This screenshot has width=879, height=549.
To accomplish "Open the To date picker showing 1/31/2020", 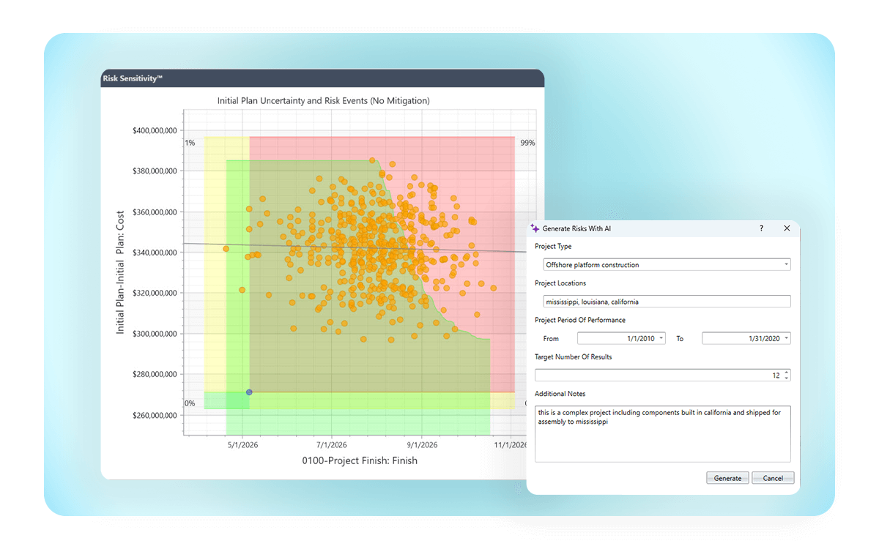I will [x=747, y=337].
